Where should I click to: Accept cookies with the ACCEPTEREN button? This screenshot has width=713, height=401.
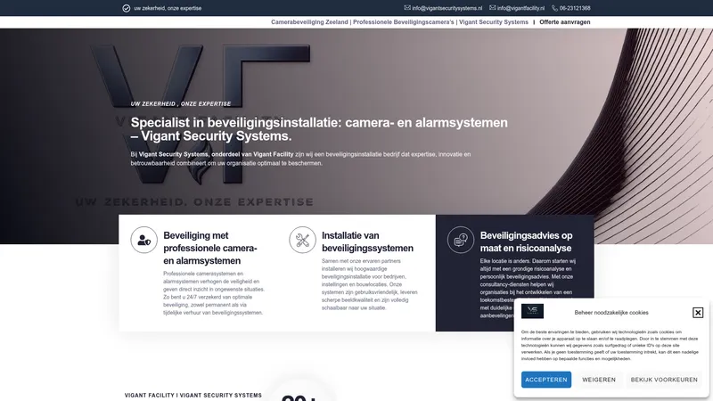pos(546,380)
